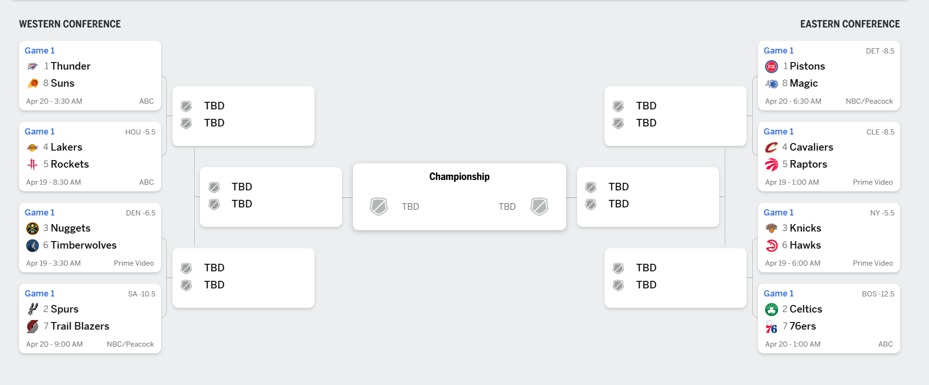The image size is (929, 385).
Task: Click the Cavaliers team logo
Action: (x=772, y=147)
